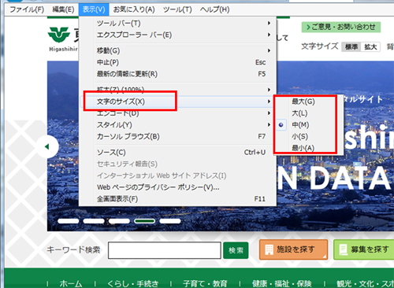Go to second slide indicator
This screenshot has height=288, width=394.
pos(94,221)
